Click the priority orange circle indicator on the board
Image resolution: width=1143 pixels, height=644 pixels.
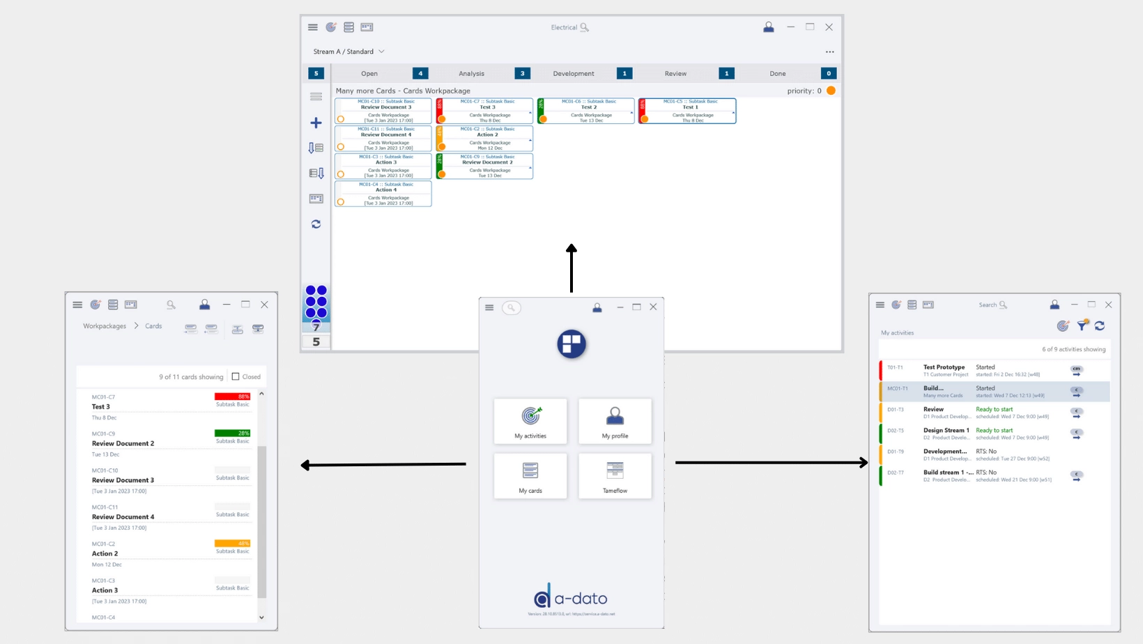click(x=831, y=91)
